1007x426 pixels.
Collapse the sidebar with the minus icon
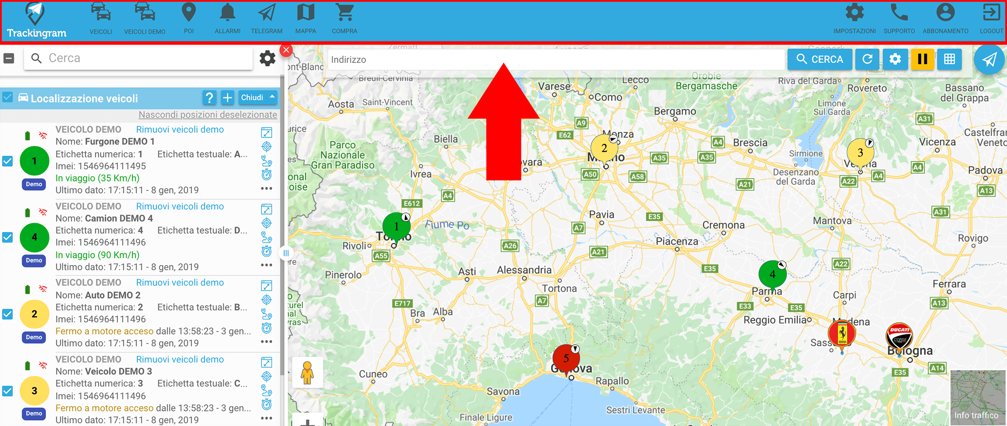tap(9, 58)
